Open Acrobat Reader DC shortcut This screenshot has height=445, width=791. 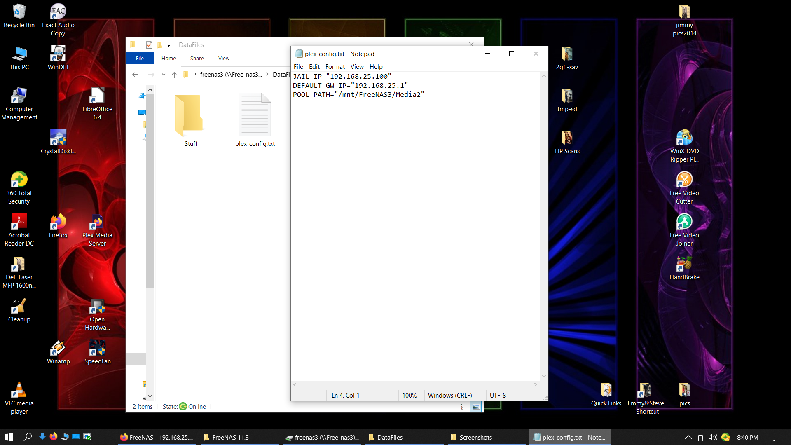point(19,230)
